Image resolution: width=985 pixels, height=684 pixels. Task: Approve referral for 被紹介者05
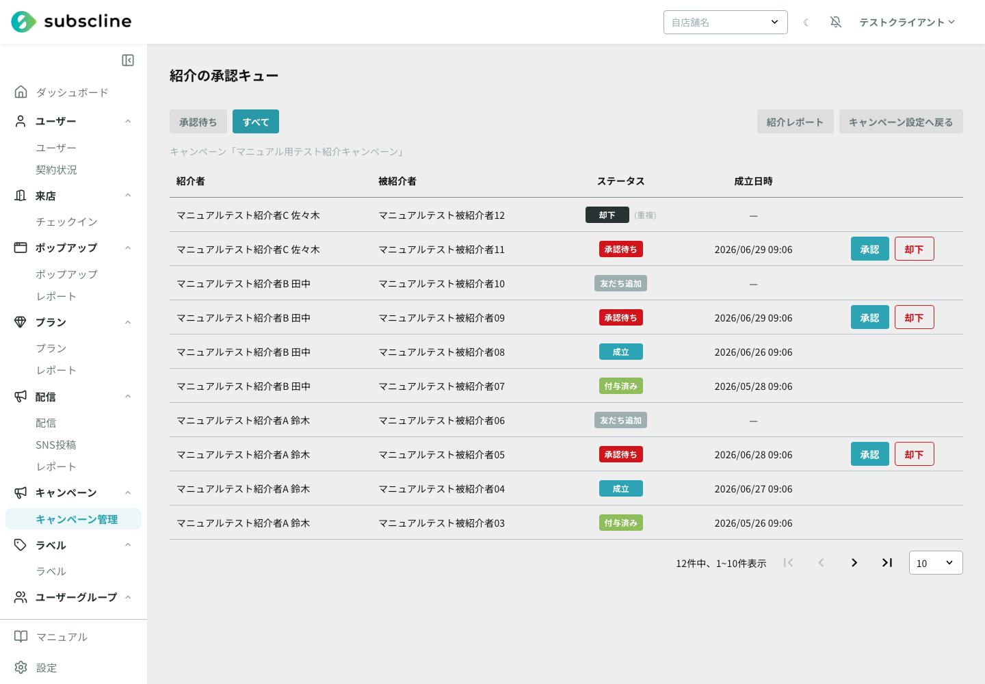click(x=870, y=454)
